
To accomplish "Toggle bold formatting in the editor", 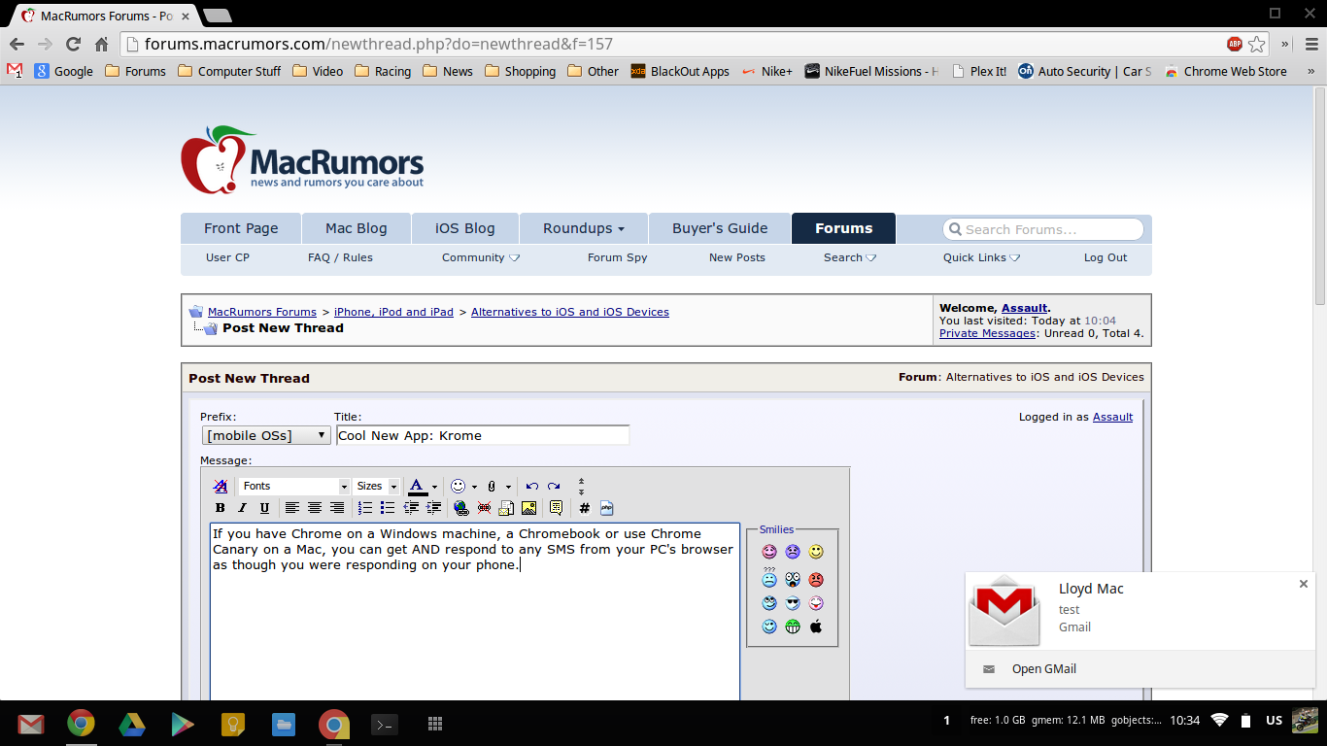I will 221,508.
